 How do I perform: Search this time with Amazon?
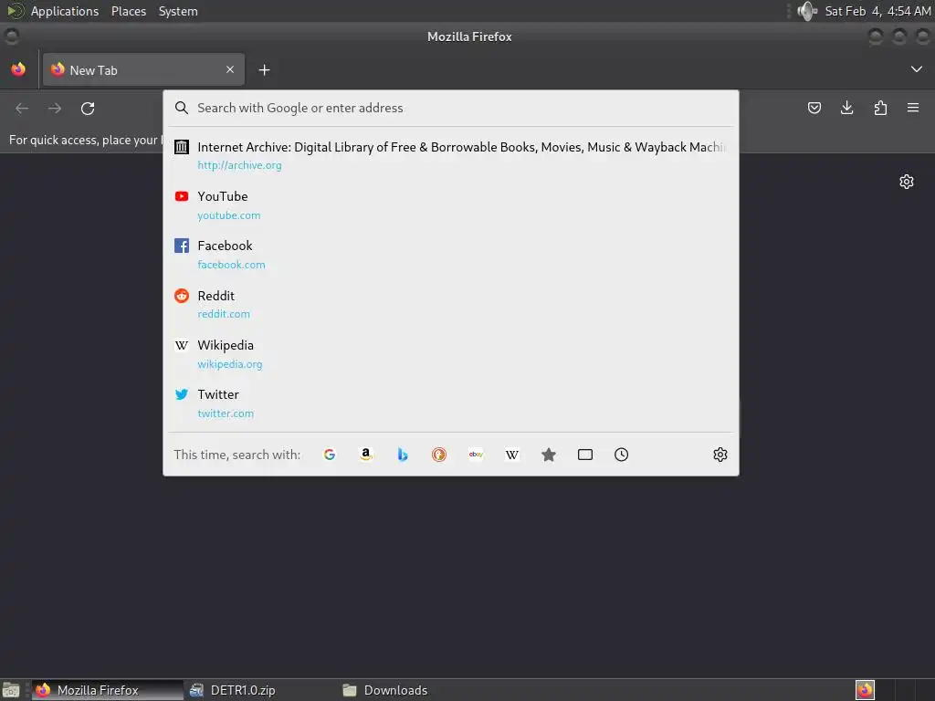[366, 455]
